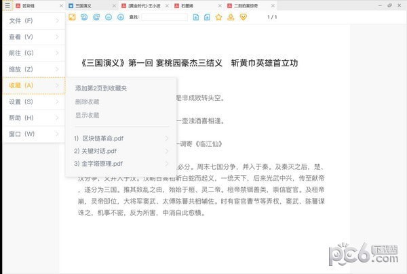
Task: Open the 前往 (G) menu
Action: [x=34, y=53]
